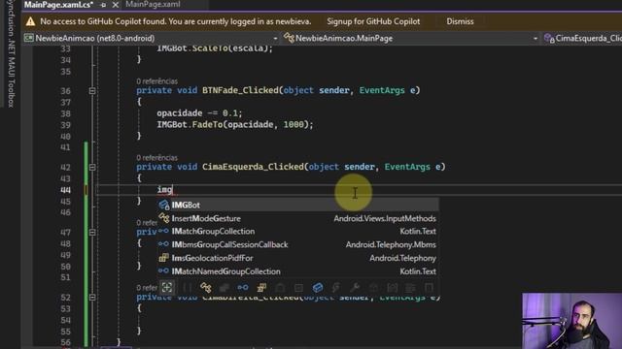Click the typed 'img' text on line 44
622x349 pixels.
(x=164, y=190)
